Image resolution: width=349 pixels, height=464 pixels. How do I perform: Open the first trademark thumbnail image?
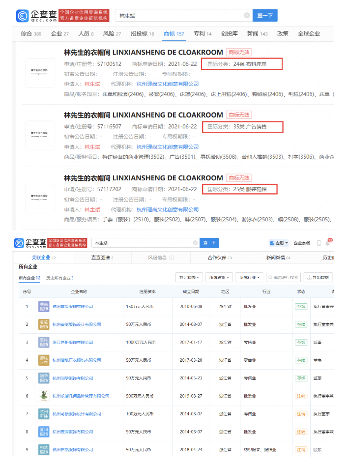(x=40, y=73)
